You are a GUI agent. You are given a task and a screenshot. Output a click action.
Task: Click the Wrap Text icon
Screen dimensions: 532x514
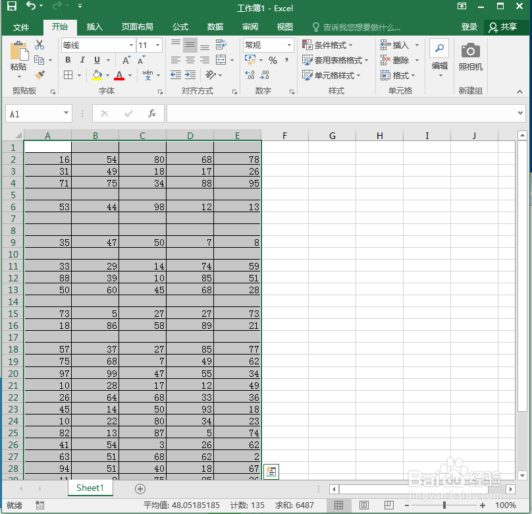pyautogui.click(x=221, y=45)
